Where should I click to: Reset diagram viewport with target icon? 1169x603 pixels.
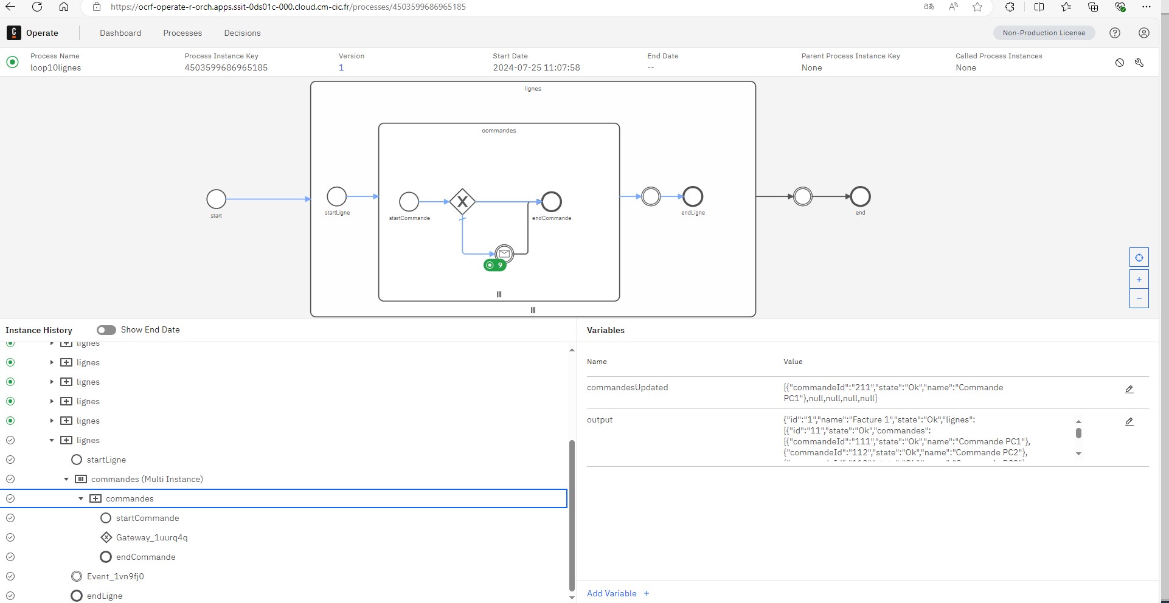tap(1139, 258)
